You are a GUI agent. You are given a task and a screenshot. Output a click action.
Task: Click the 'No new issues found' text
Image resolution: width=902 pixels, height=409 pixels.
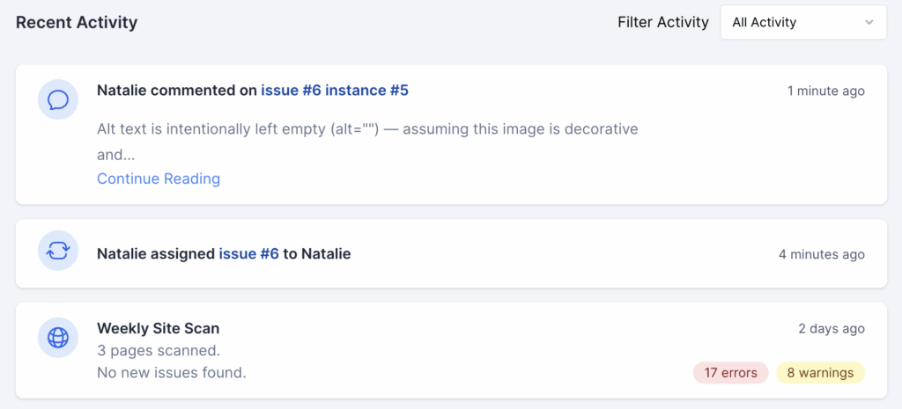[171, 373]
